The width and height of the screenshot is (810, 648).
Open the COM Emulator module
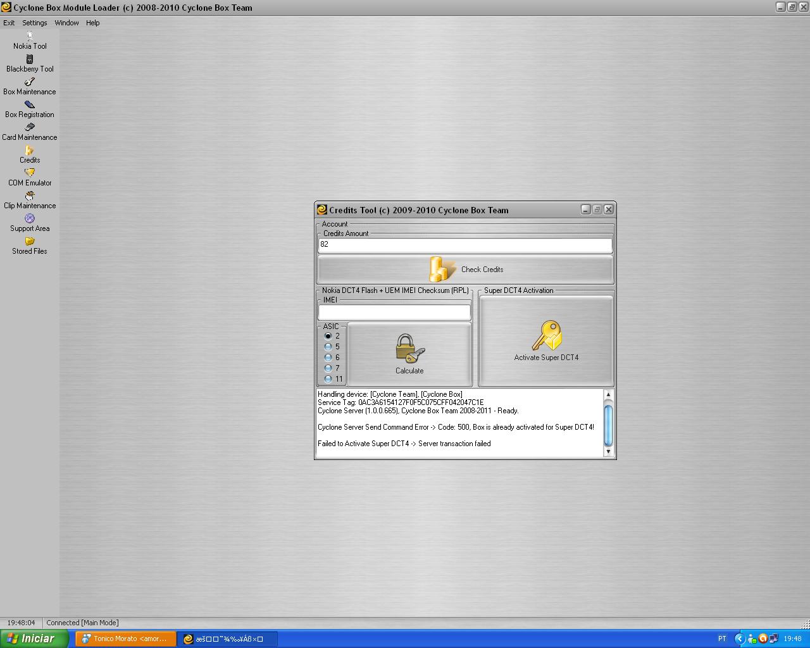point(30,178)
